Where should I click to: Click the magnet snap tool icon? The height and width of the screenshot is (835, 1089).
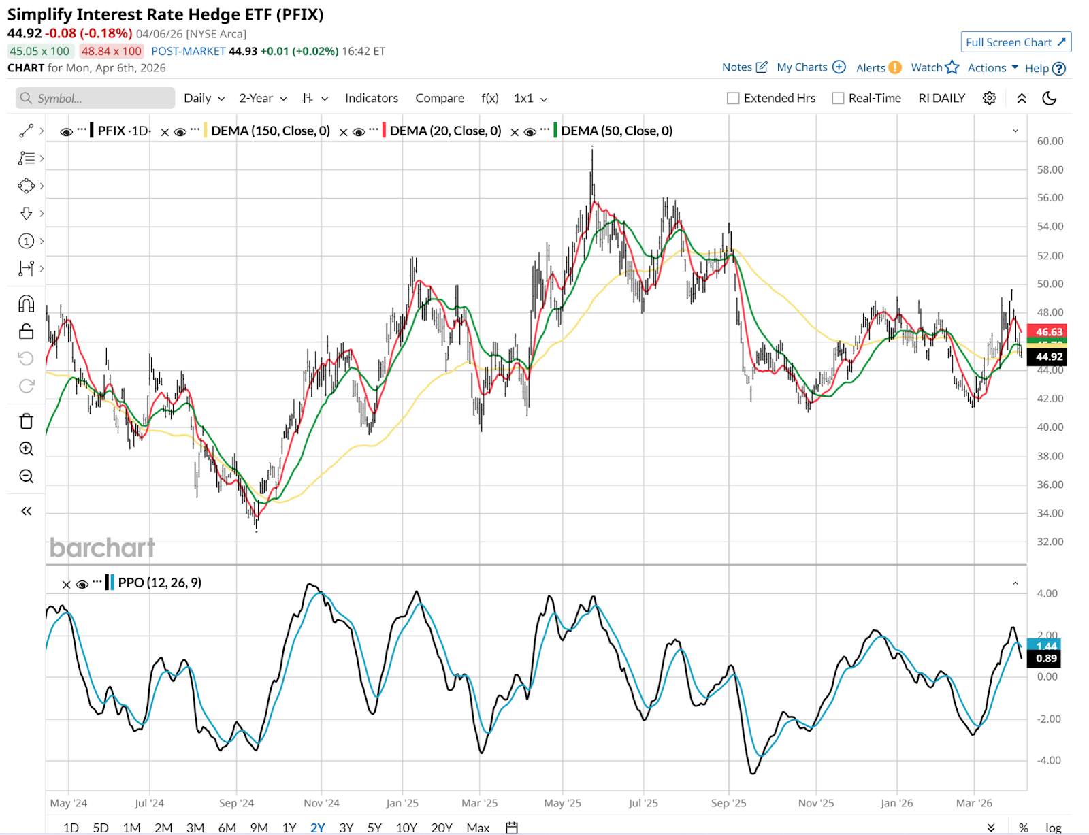point(26,304)
